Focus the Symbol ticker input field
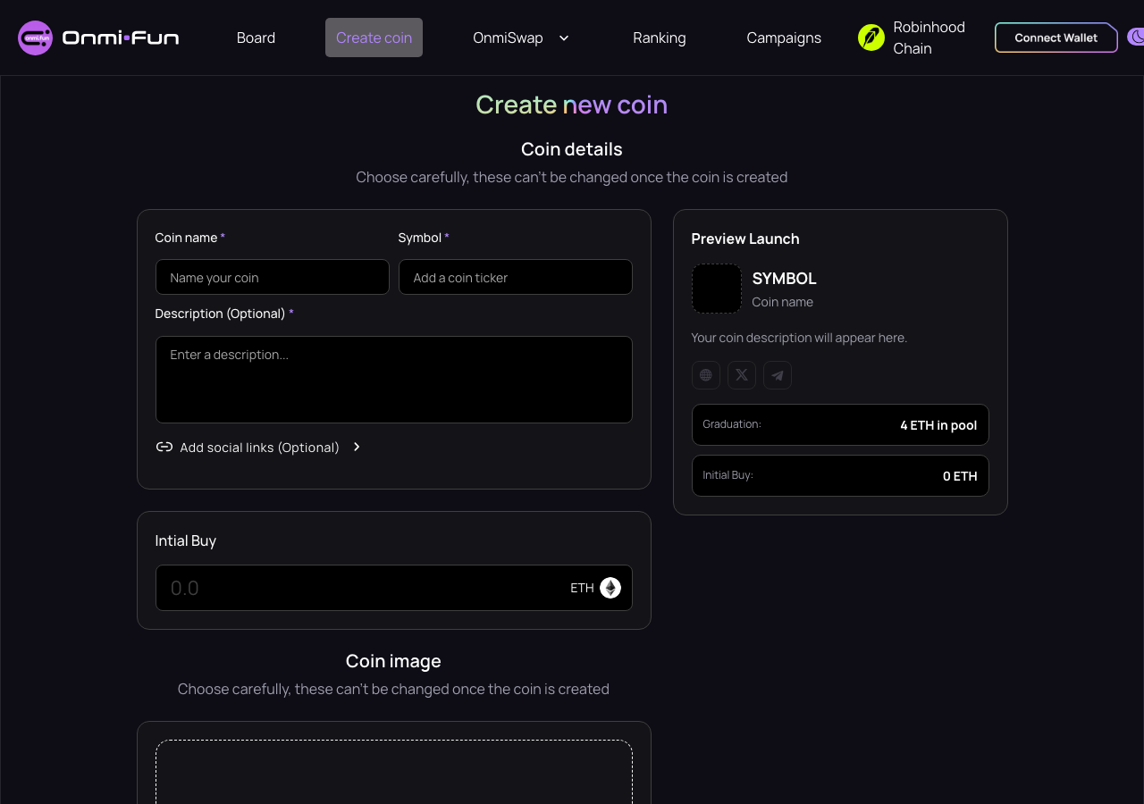The image size is (1144, 804). tap(516, 277)
